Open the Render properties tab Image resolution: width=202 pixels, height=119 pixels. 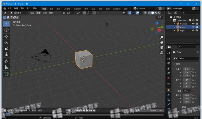click(169, 59)
